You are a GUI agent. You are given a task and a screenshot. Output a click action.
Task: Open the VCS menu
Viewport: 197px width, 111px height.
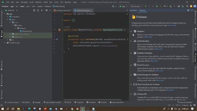[x=62, y=2]
